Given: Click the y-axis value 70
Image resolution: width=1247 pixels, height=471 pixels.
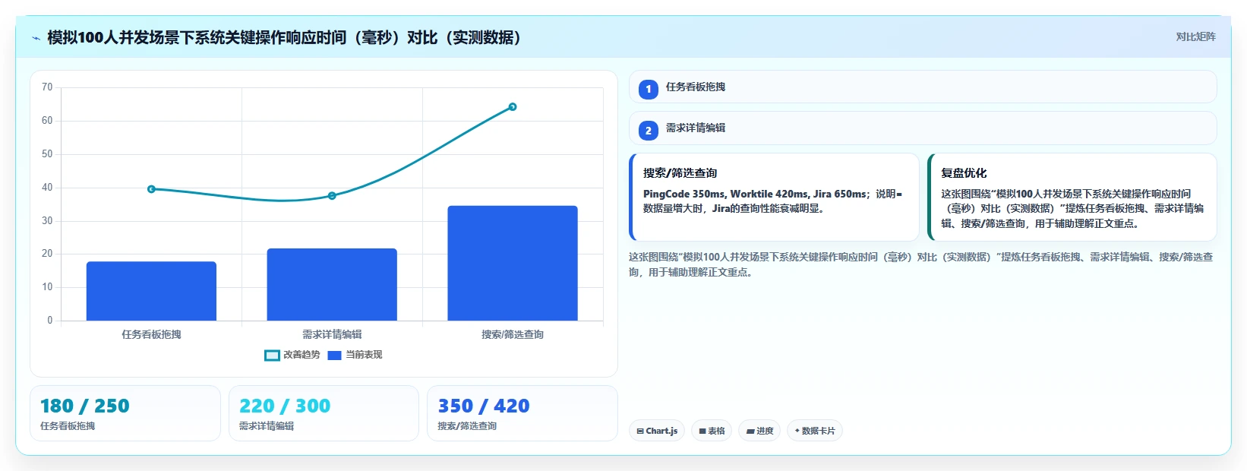Looking at the screenshot, I should 47,87.
